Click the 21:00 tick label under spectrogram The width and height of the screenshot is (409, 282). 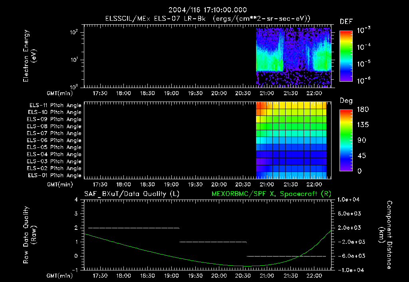[x=266, y=93]
